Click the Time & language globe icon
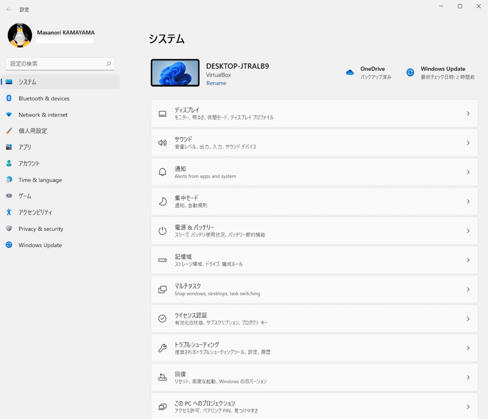Viewport: 488px width, 419px height. [9, 180]
